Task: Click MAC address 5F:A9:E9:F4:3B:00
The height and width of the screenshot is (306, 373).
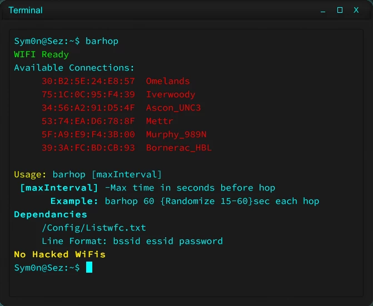Action: [x=88, y=134]
